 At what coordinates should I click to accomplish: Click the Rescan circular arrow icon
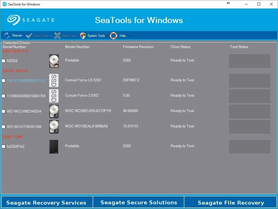click(7, 35)
